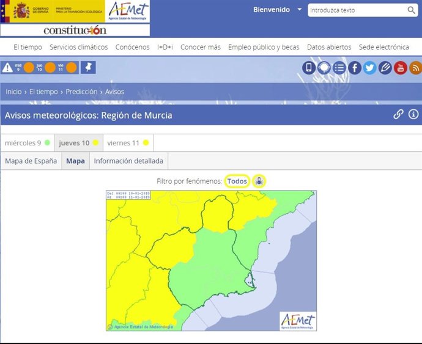Click the Murcia region warnings map
This screenshot has height=344, width=422.
coord(211,261)
